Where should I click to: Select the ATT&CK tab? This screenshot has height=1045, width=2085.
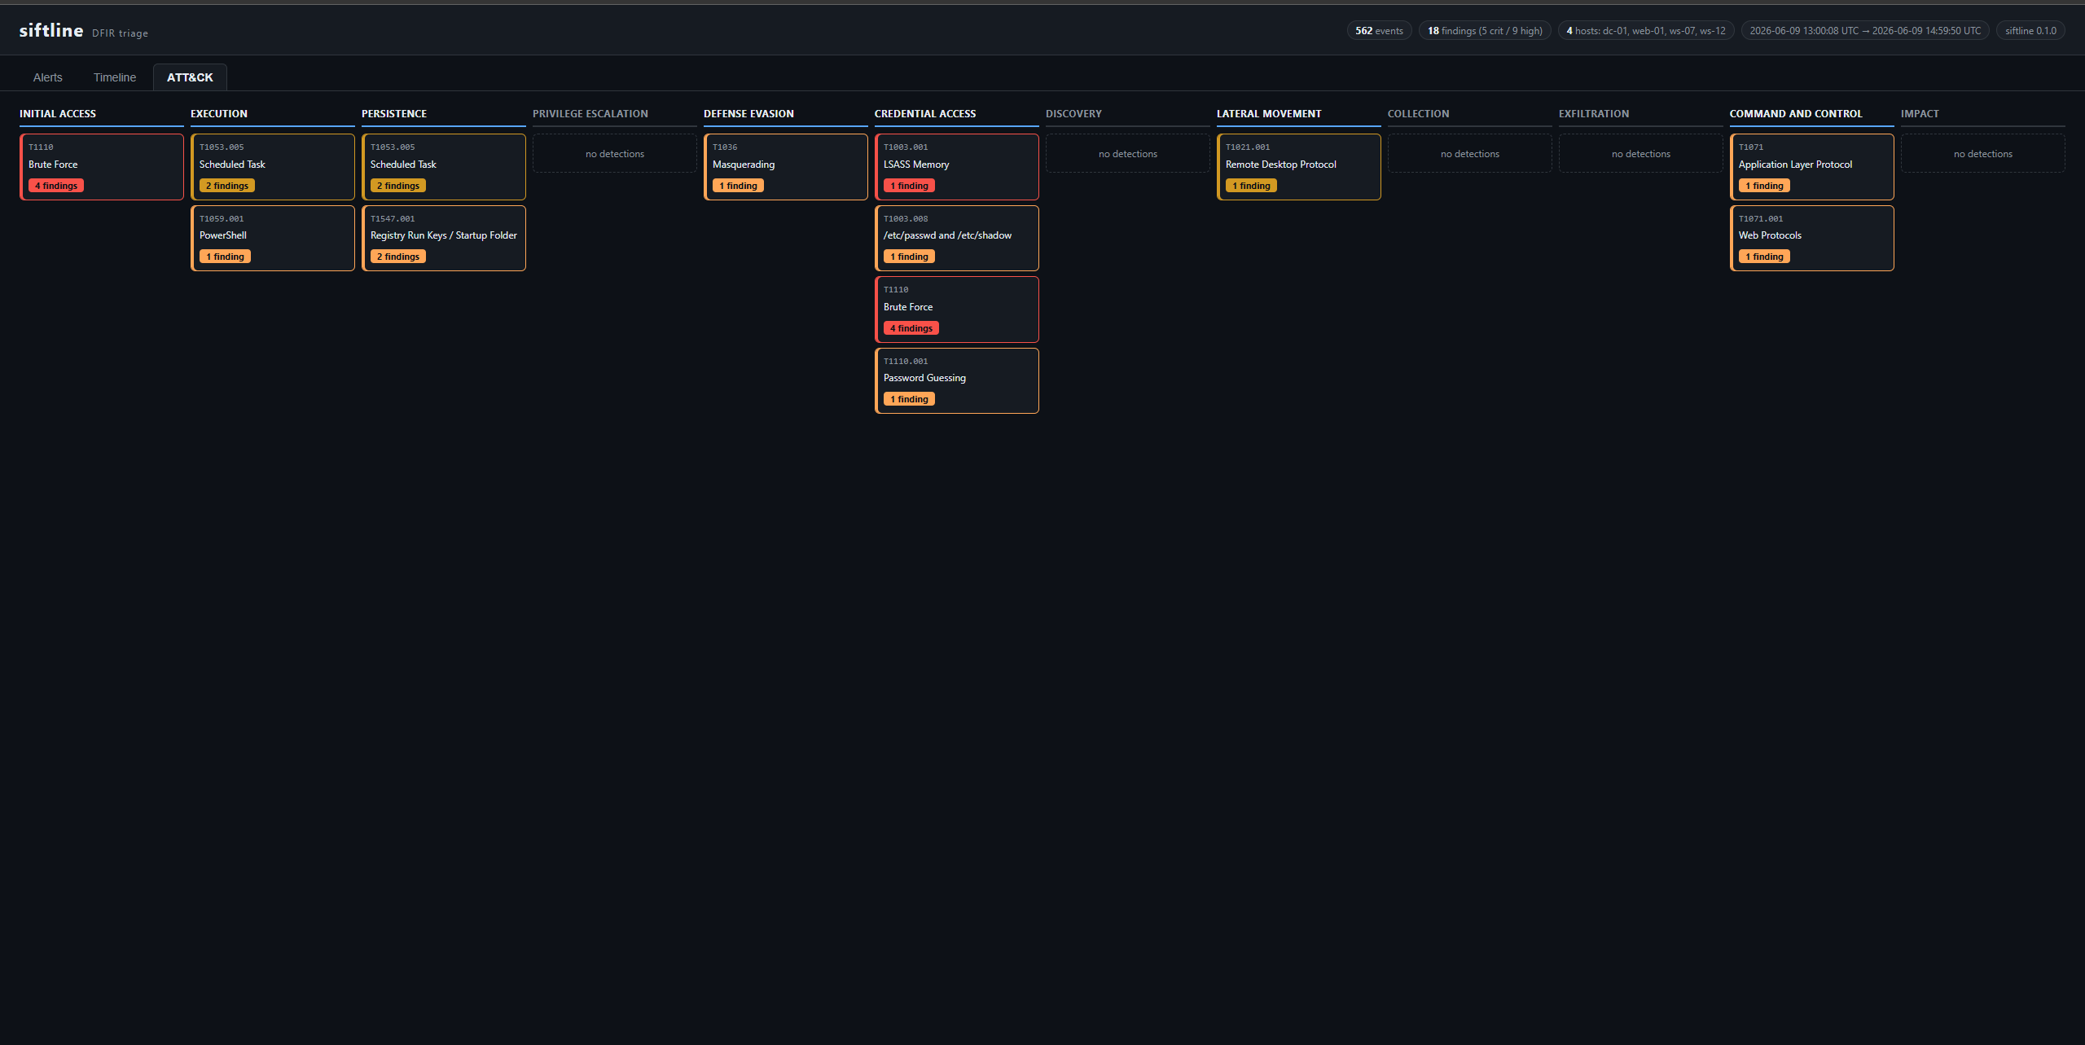pos(190,77)
